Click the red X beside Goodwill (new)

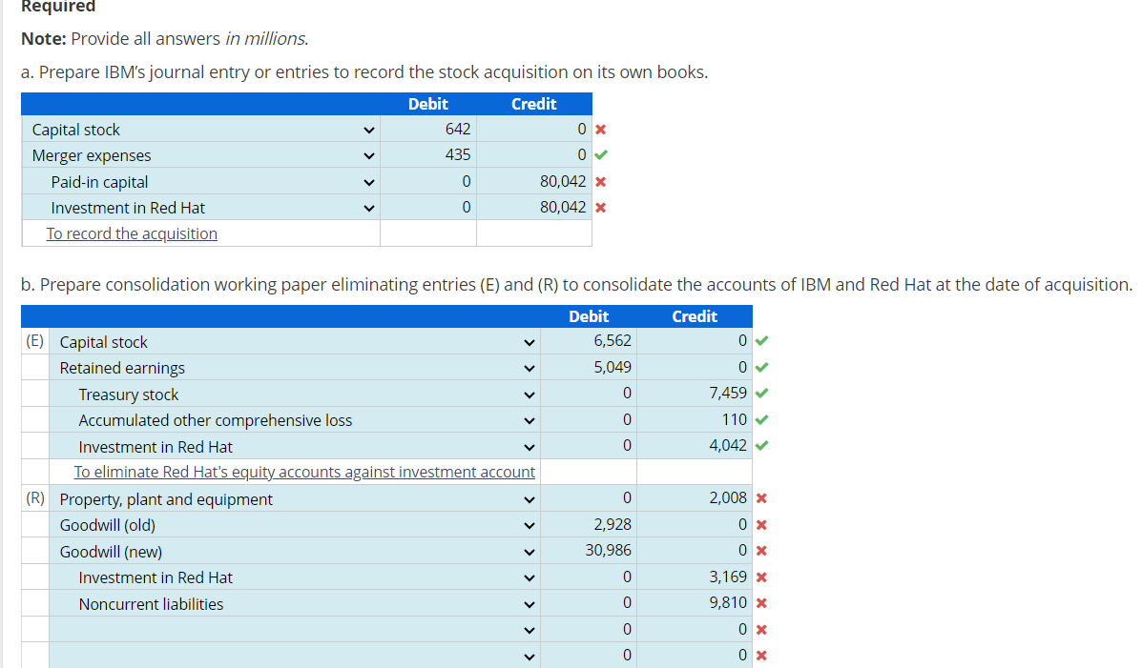(762, 551)
